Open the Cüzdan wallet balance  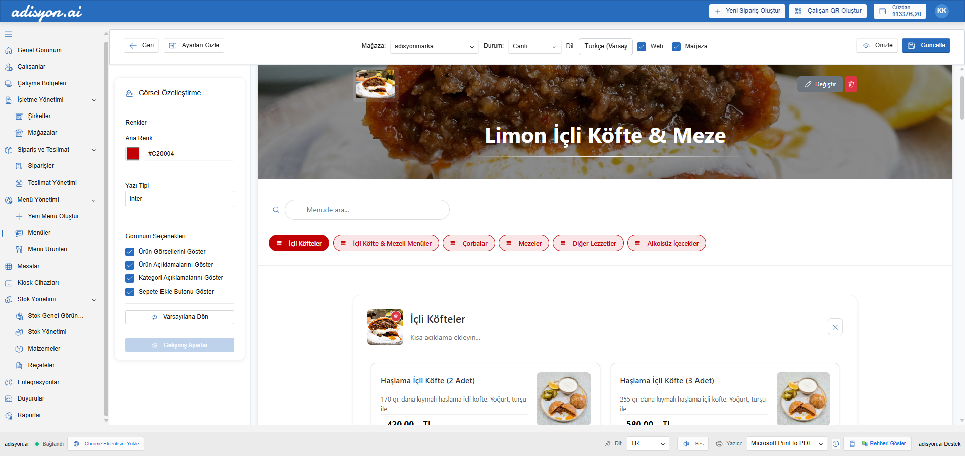click(899, 11)
